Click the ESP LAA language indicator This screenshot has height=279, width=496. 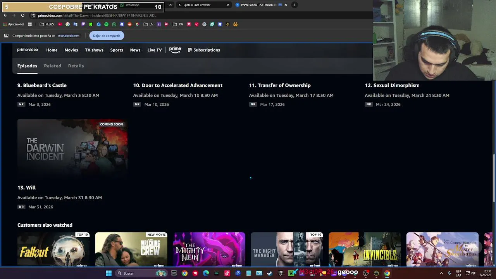459,273
